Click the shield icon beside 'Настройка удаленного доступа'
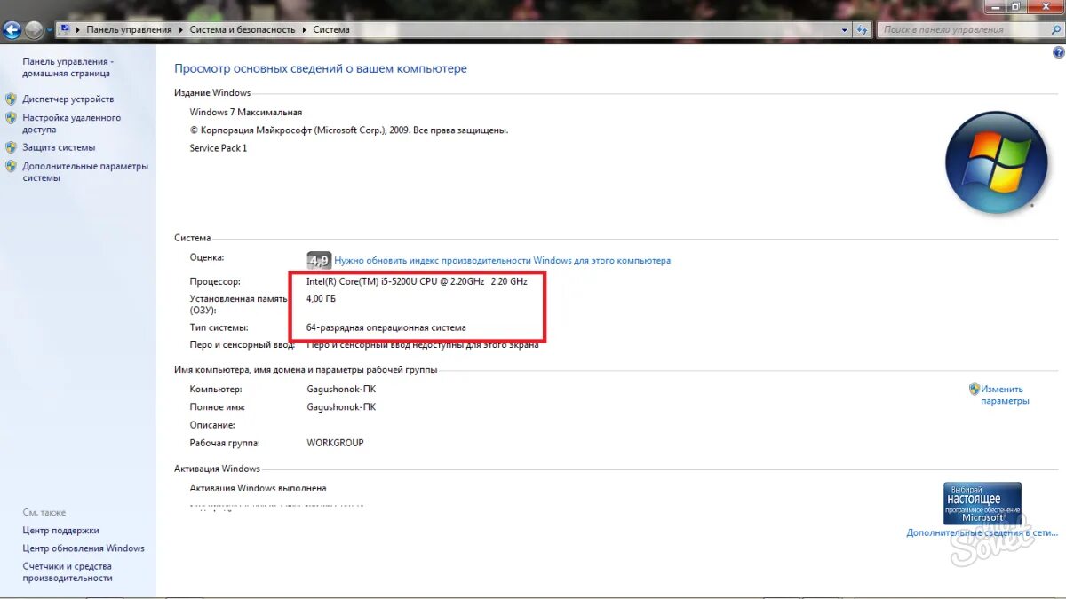Screen dimensions: 1066x599 [11, 117]
